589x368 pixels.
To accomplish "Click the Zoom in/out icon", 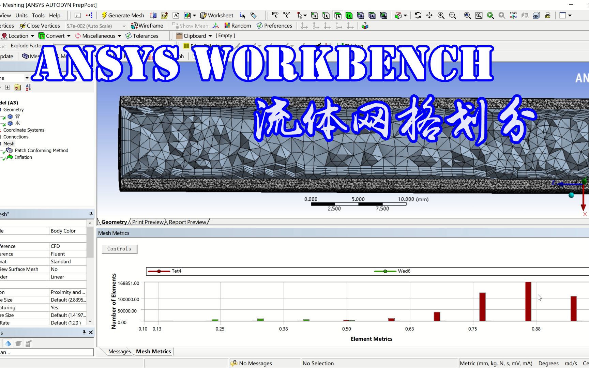I will tap(441, 15).
